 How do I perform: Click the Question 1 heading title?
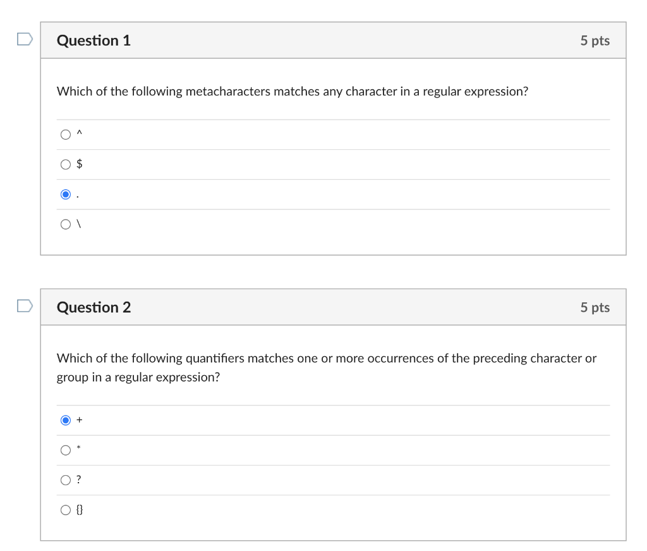point(94,40)
